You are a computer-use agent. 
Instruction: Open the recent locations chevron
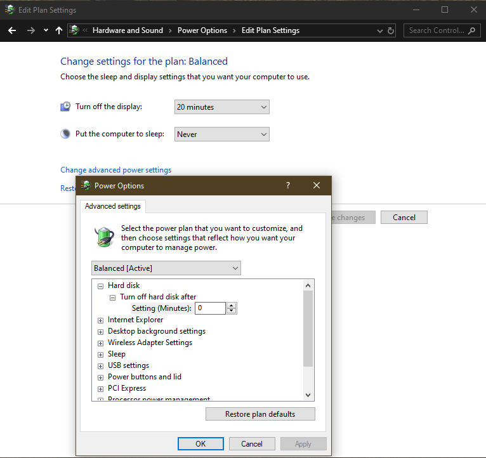[46, 30]
